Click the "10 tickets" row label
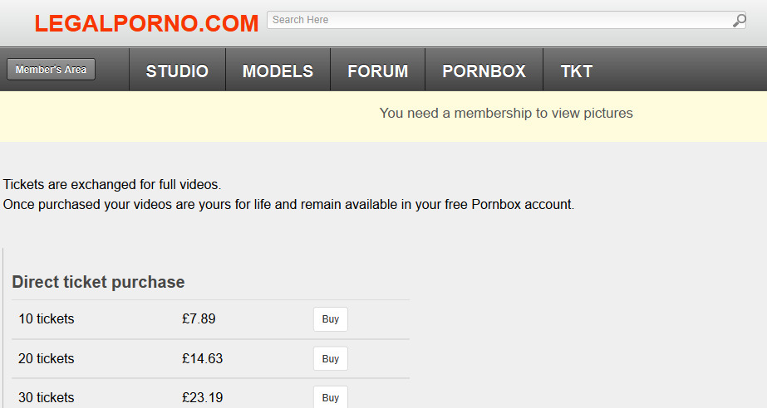Screen dimensions: 767x408 47,319
